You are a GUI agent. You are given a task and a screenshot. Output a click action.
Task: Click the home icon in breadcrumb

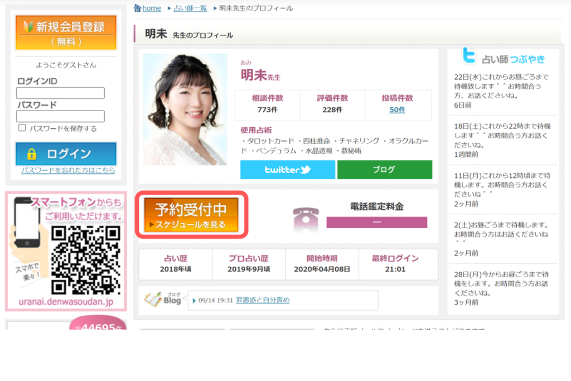(x=138, y=8)
